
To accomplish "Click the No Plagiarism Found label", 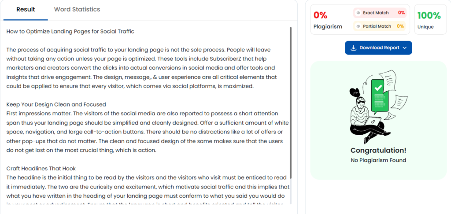I will coord(378,160).
